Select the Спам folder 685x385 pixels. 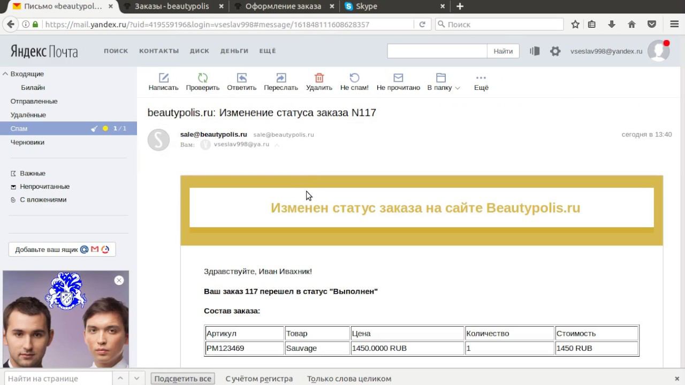(68, 128)
